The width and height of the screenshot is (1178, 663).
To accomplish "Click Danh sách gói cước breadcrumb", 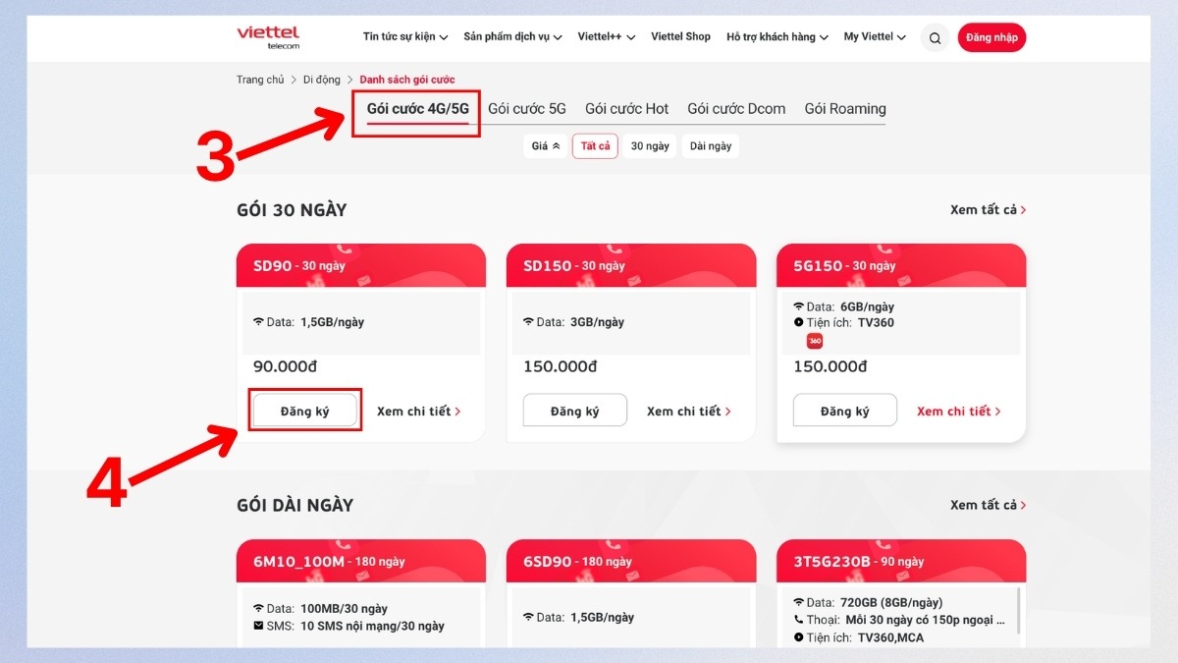I will [x=407, y=80].
